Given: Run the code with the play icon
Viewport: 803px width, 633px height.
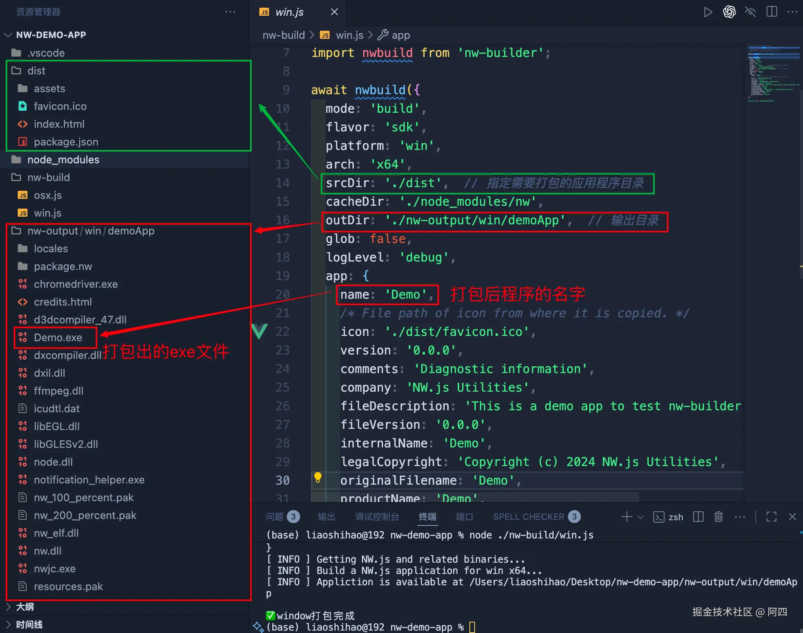Looking at the screenshot, I should tap(708, 12).
